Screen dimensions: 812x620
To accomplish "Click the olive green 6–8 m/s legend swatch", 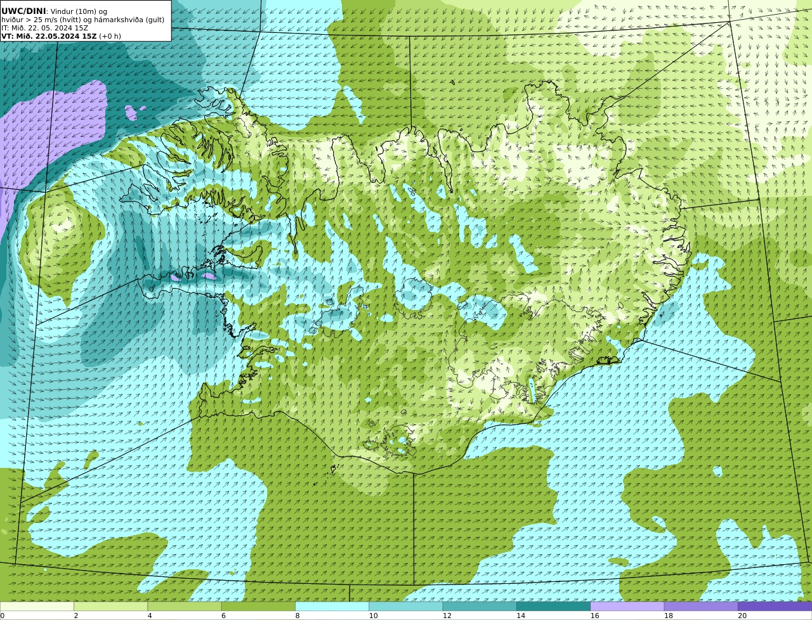I will point(258,606).
